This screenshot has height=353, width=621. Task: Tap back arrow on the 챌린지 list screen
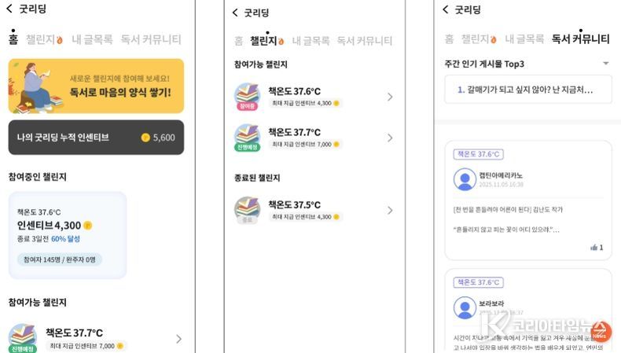[234, 13]
